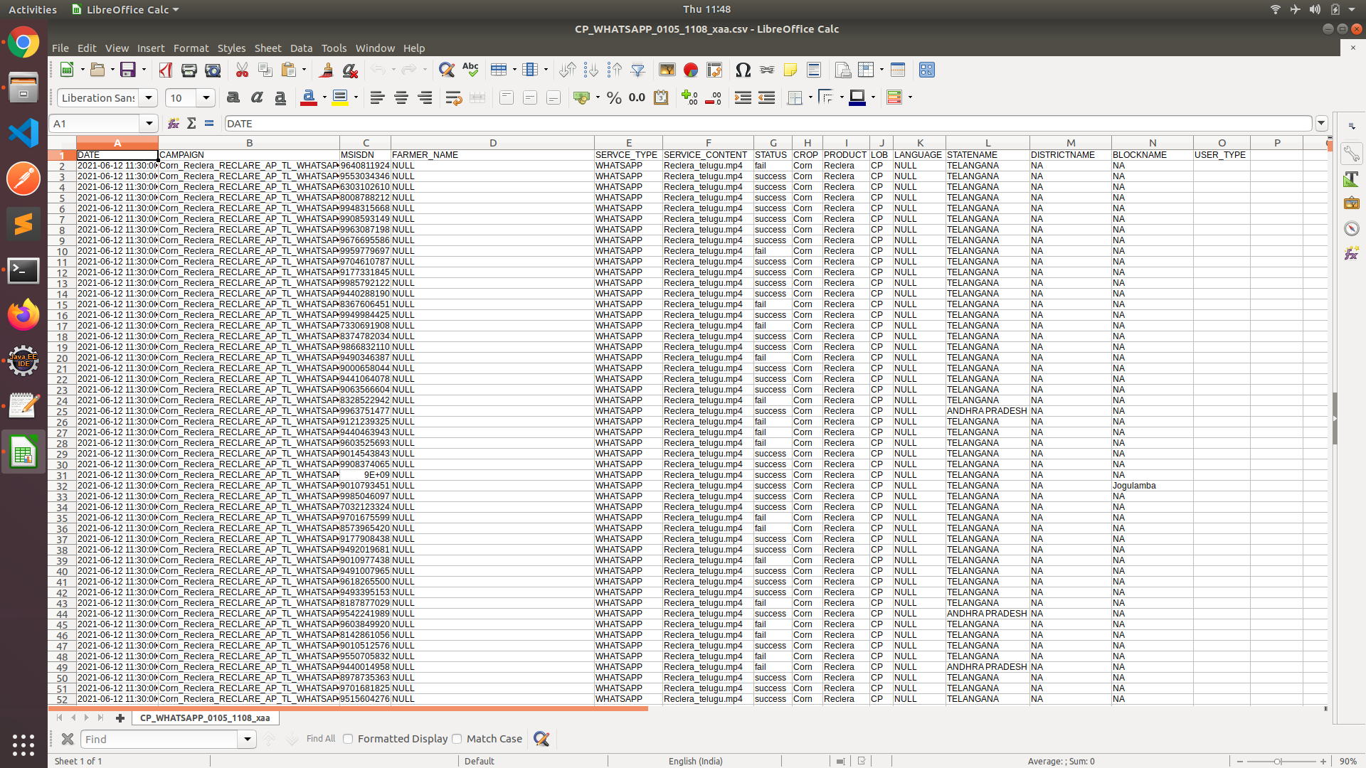The width and height of the screenshot is (1366, 768).
Task: Export directly as PDF
Action: tap(166, 70)
